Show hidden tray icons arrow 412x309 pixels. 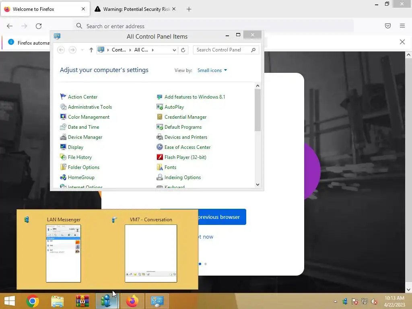point(335,301)
